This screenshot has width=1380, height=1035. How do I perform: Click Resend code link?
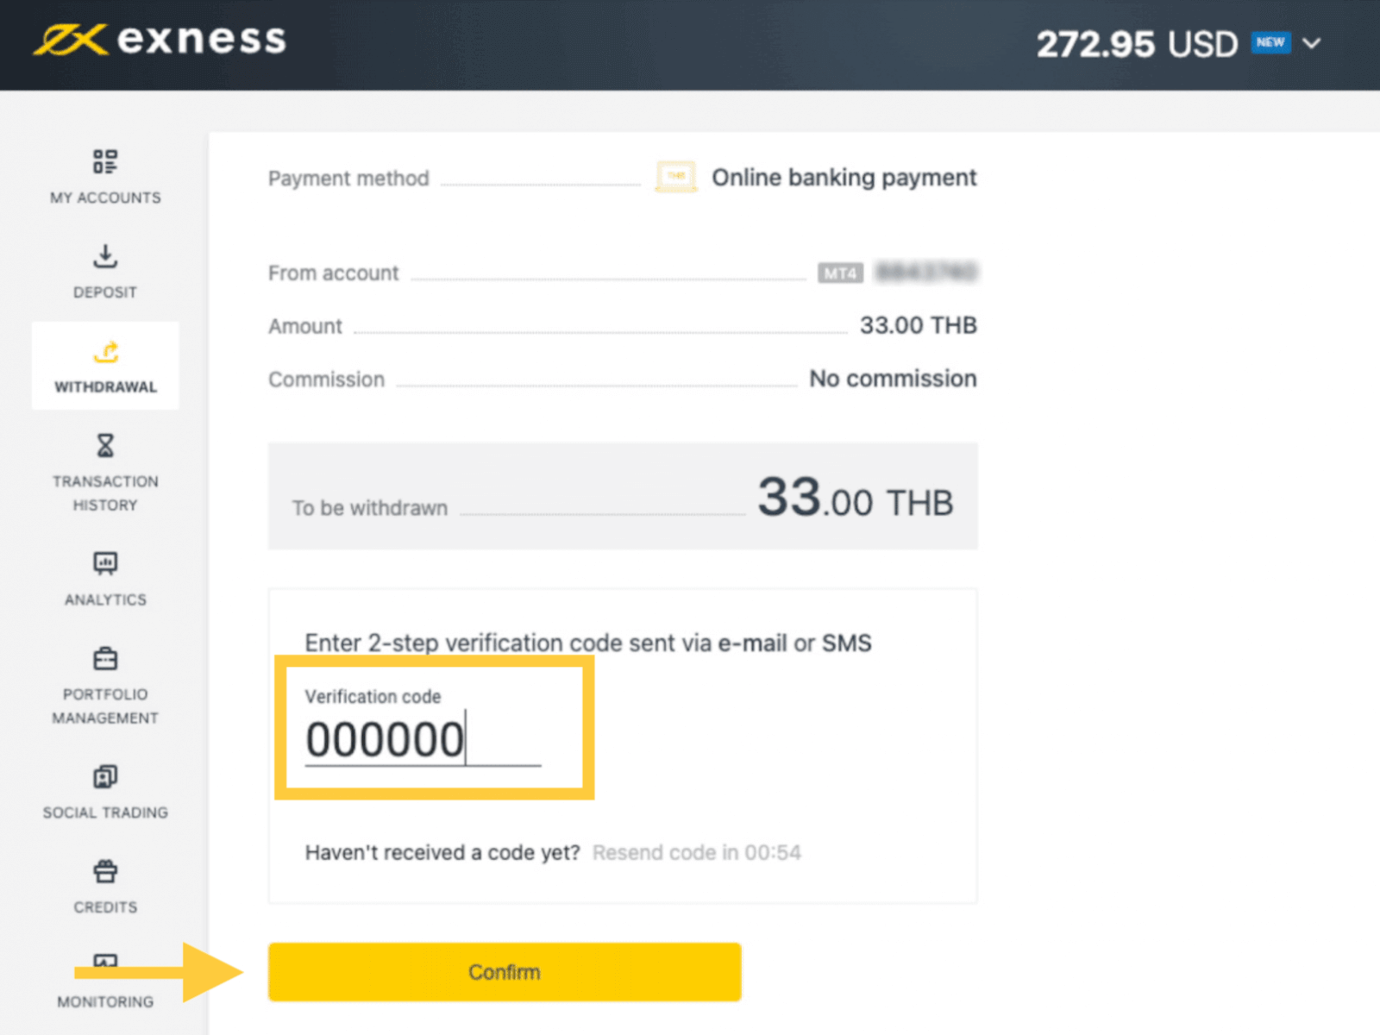697,853
